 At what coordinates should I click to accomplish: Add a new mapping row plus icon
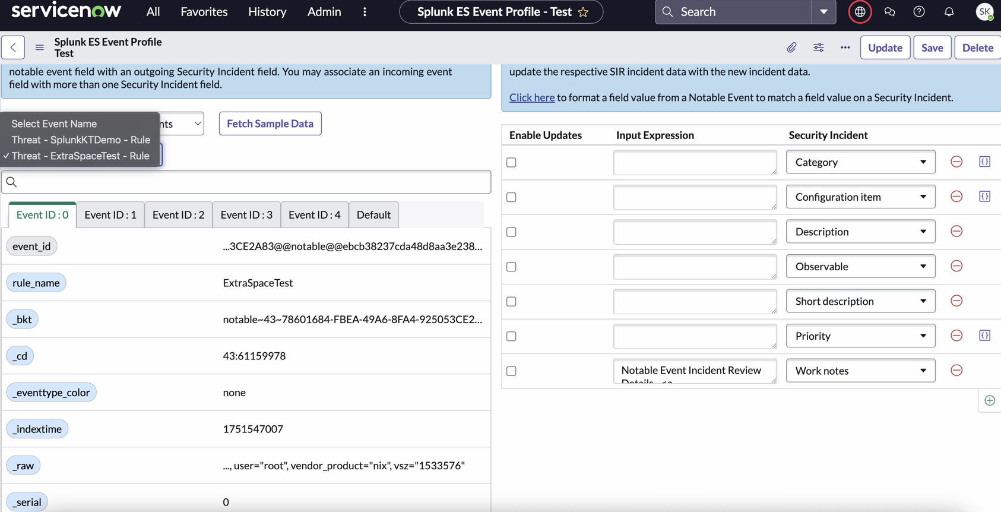pos(990,400)
